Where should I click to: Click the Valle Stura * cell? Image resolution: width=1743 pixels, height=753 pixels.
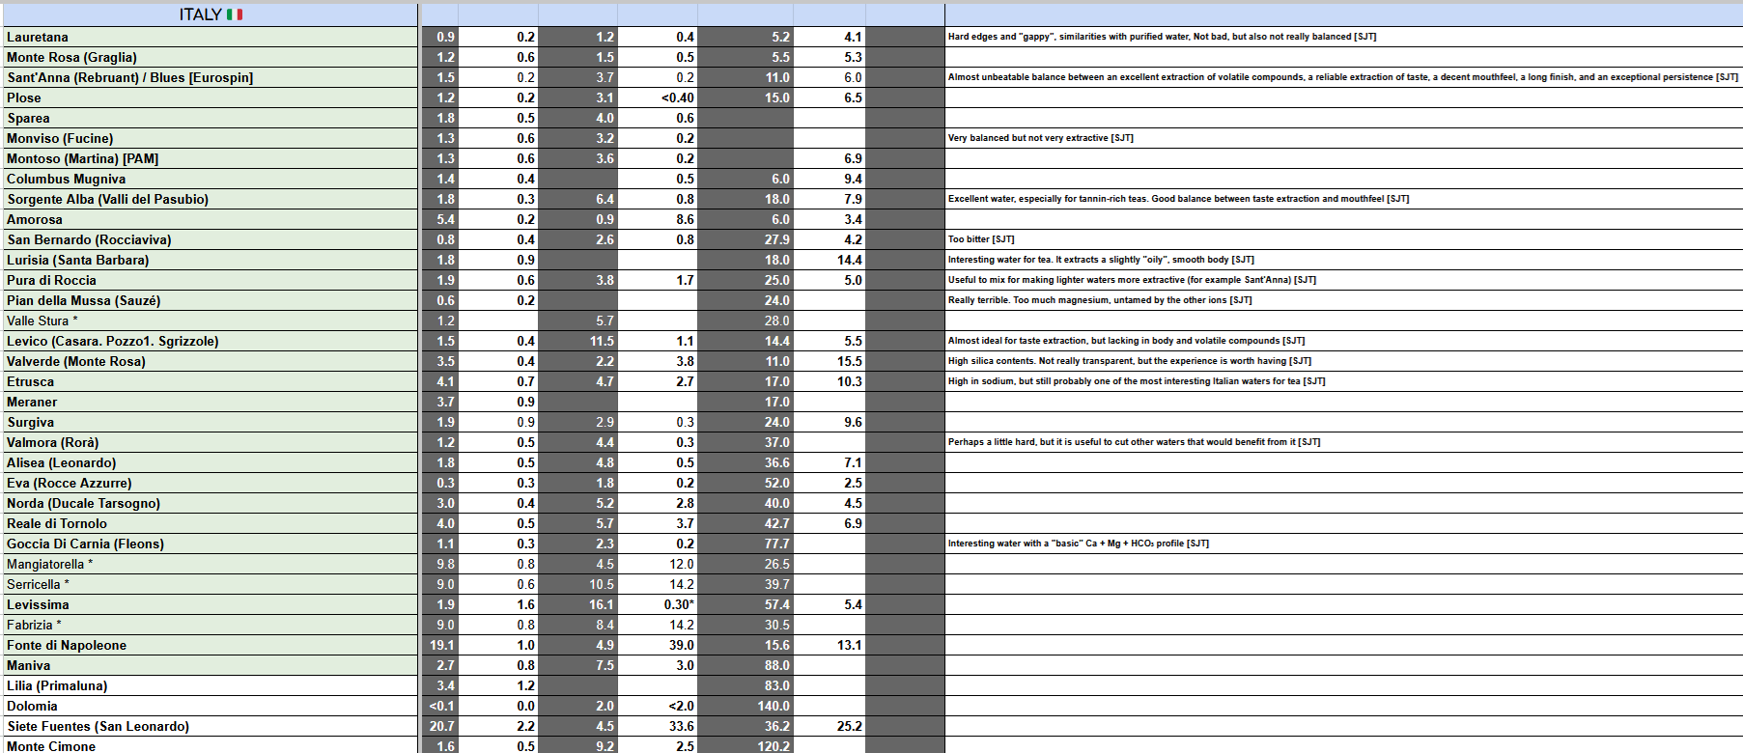pyautogui.click(x=210, y=321)
